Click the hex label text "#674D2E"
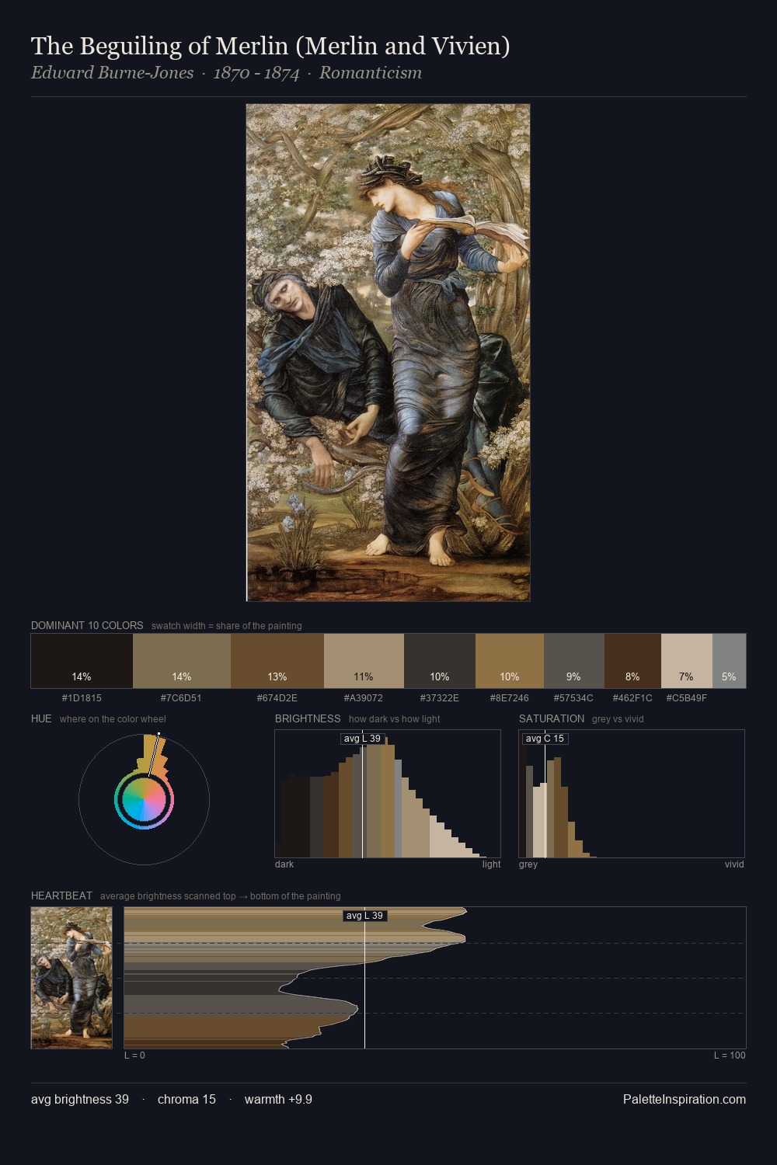 point(277,698)
